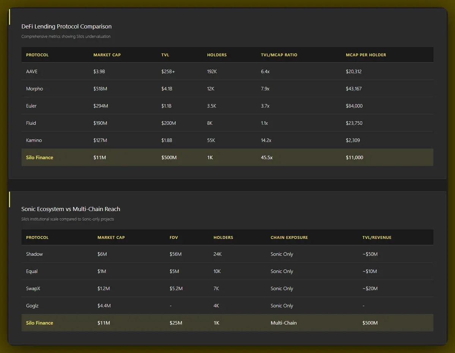Click Morpho holders value 12K
The width and height of the screenshot is (455, 353).
(x=211, y=88)
